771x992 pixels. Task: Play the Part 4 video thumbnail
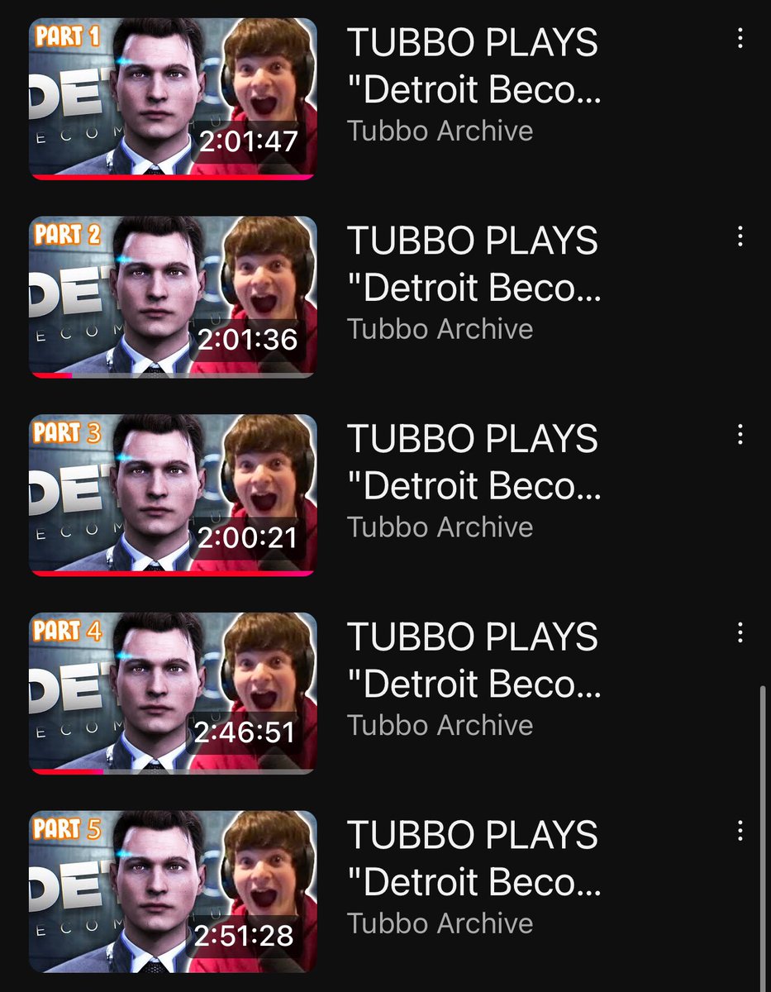pyautogui.click(x=173, y=694)
